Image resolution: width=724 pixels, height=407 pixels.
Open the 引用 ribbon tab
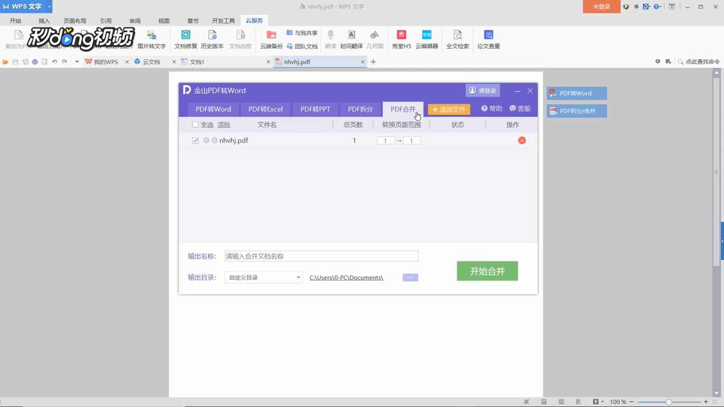pyautogui.click(x=106, y=21)
